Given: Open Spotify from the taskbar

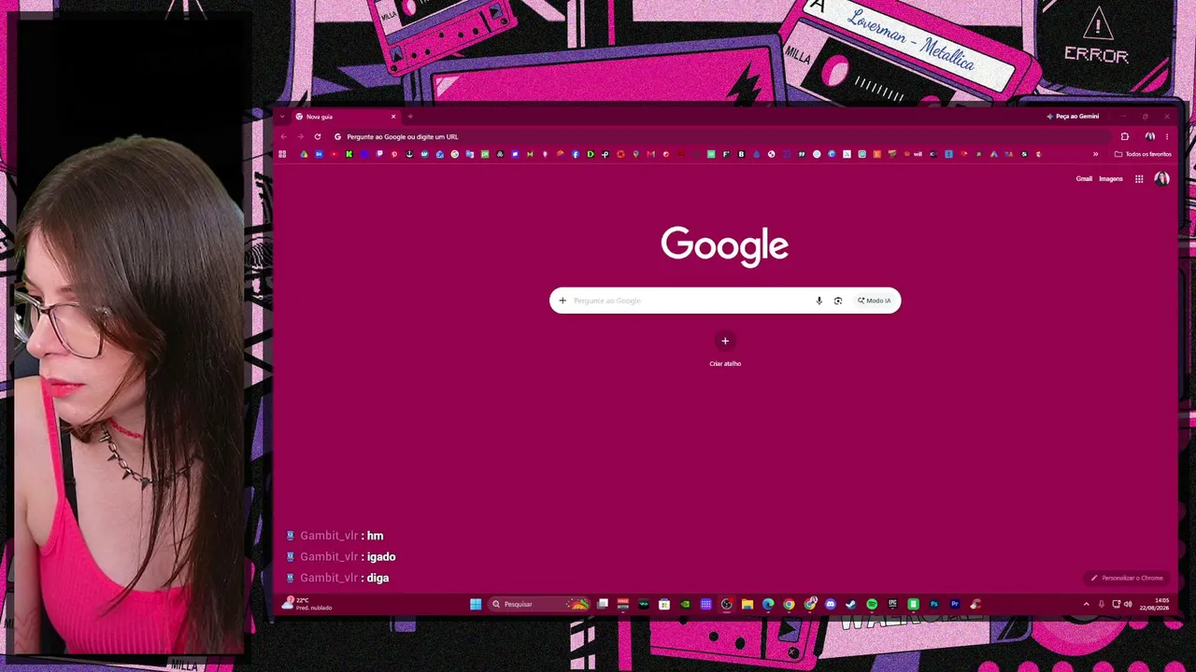Looking at the screenshot, I should point(872,604).
